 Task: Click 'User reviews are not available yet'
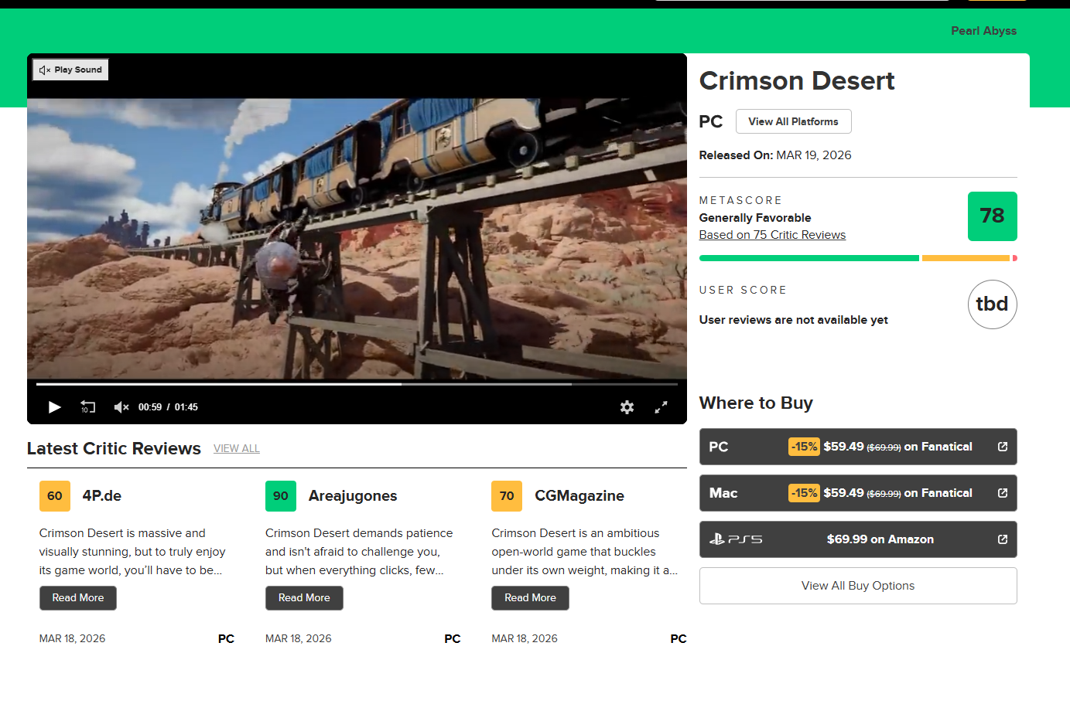[793, 320]
